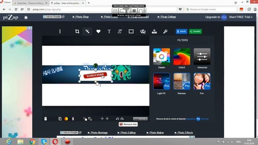
Task: Click the Google search field
Action: click(x=211, y=9)
